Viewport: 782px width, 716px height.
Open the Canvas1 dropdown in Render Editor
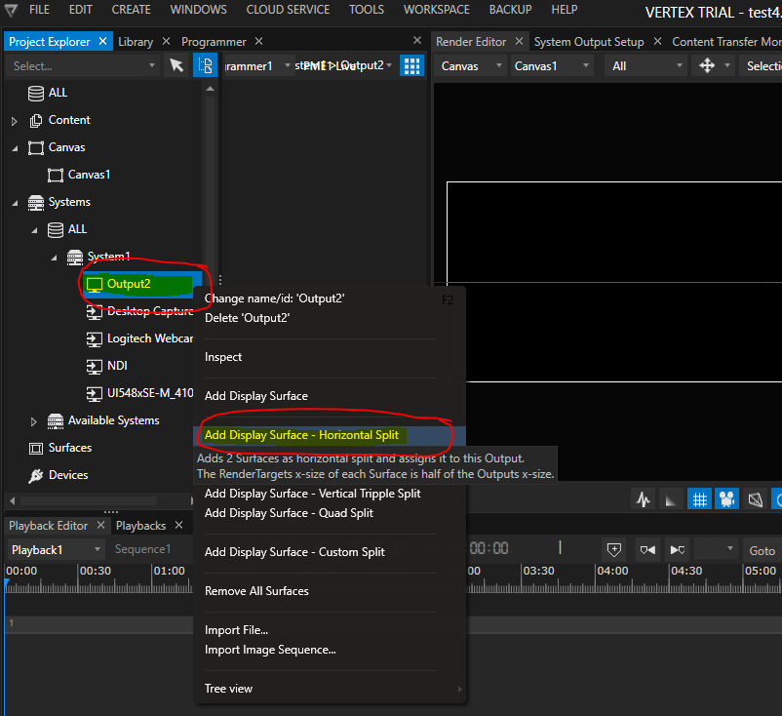(x=551, y=65)
